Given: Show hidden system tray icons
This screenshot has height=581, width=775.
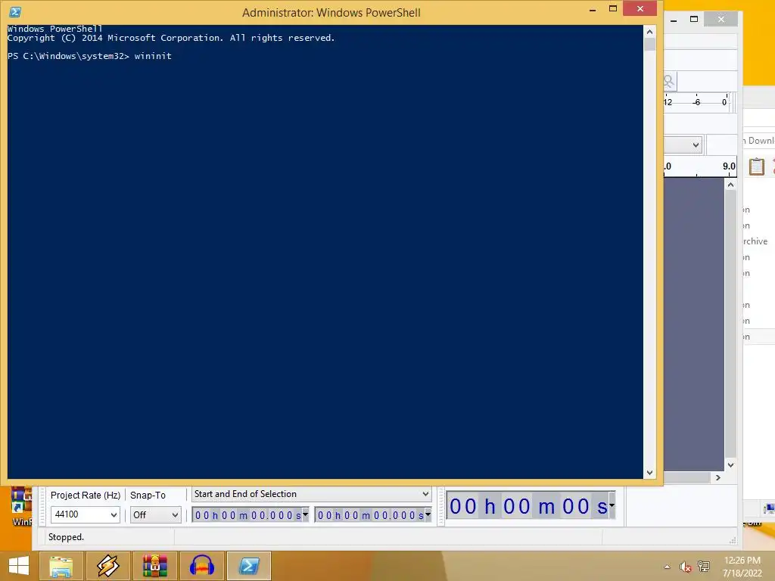Looking at the screenshot, I should (x=668, y=567).
